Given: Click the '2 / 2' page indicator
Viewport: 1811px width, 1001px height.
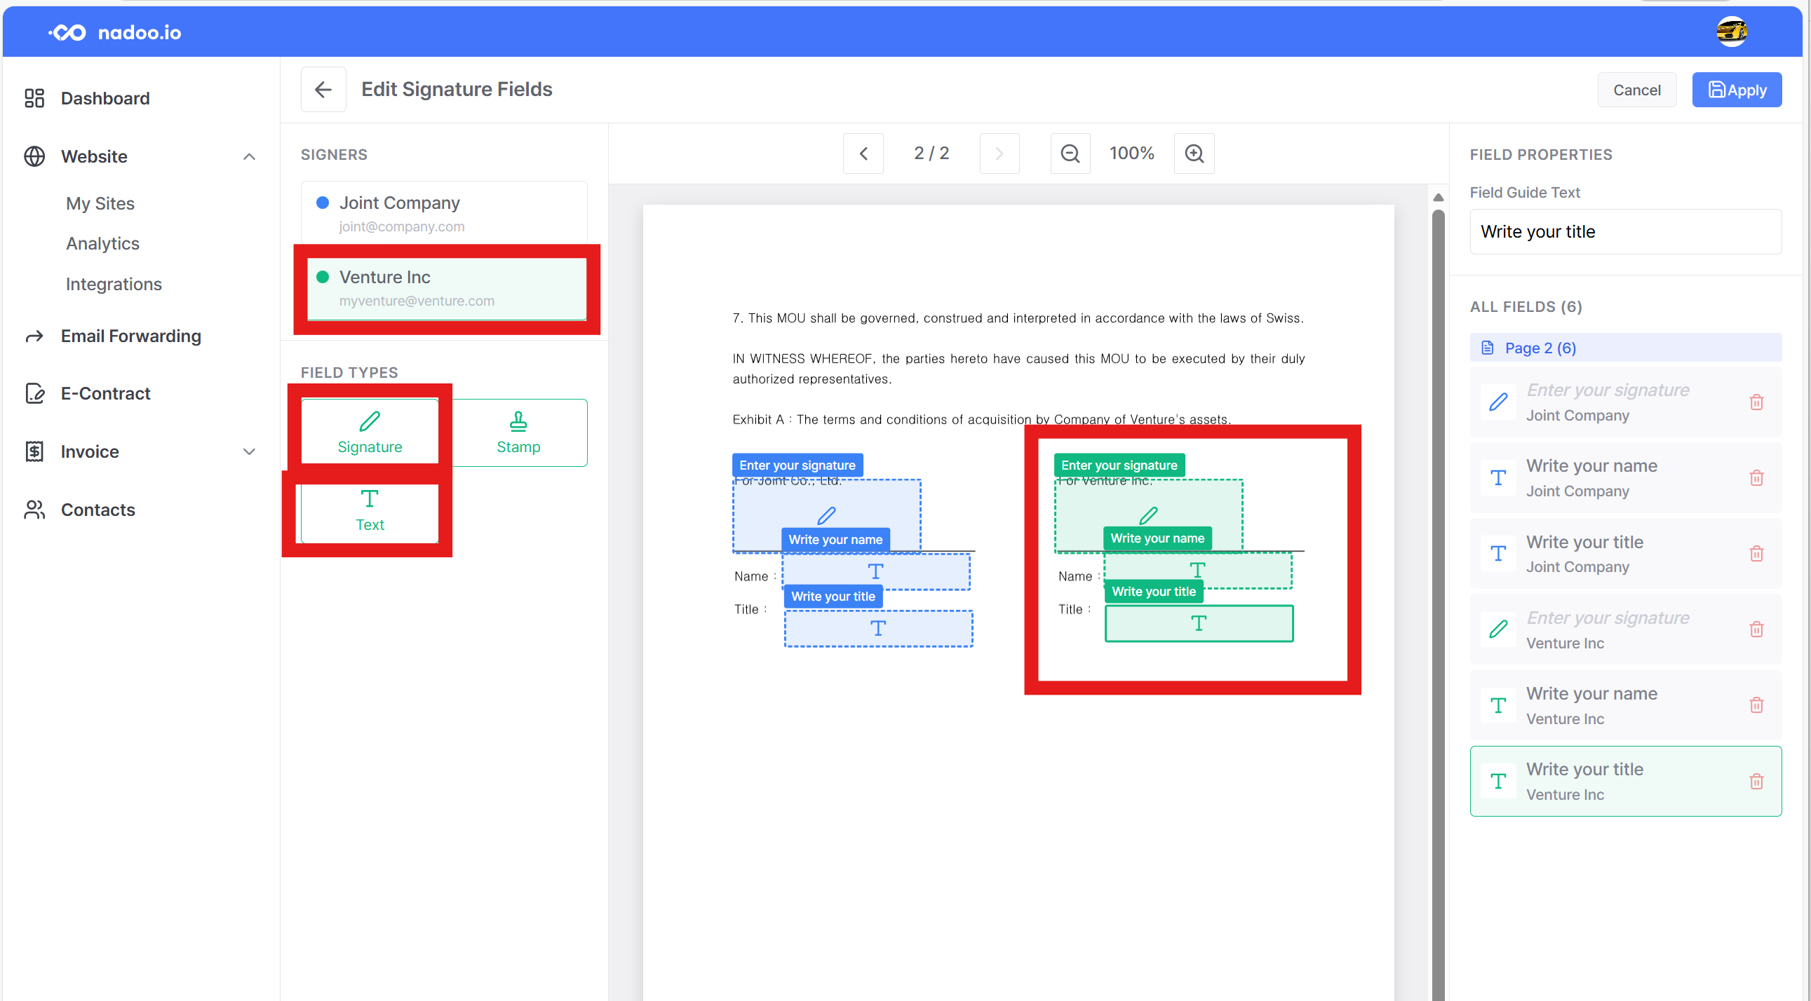Looking at the screenshot, I should [931, 153].
